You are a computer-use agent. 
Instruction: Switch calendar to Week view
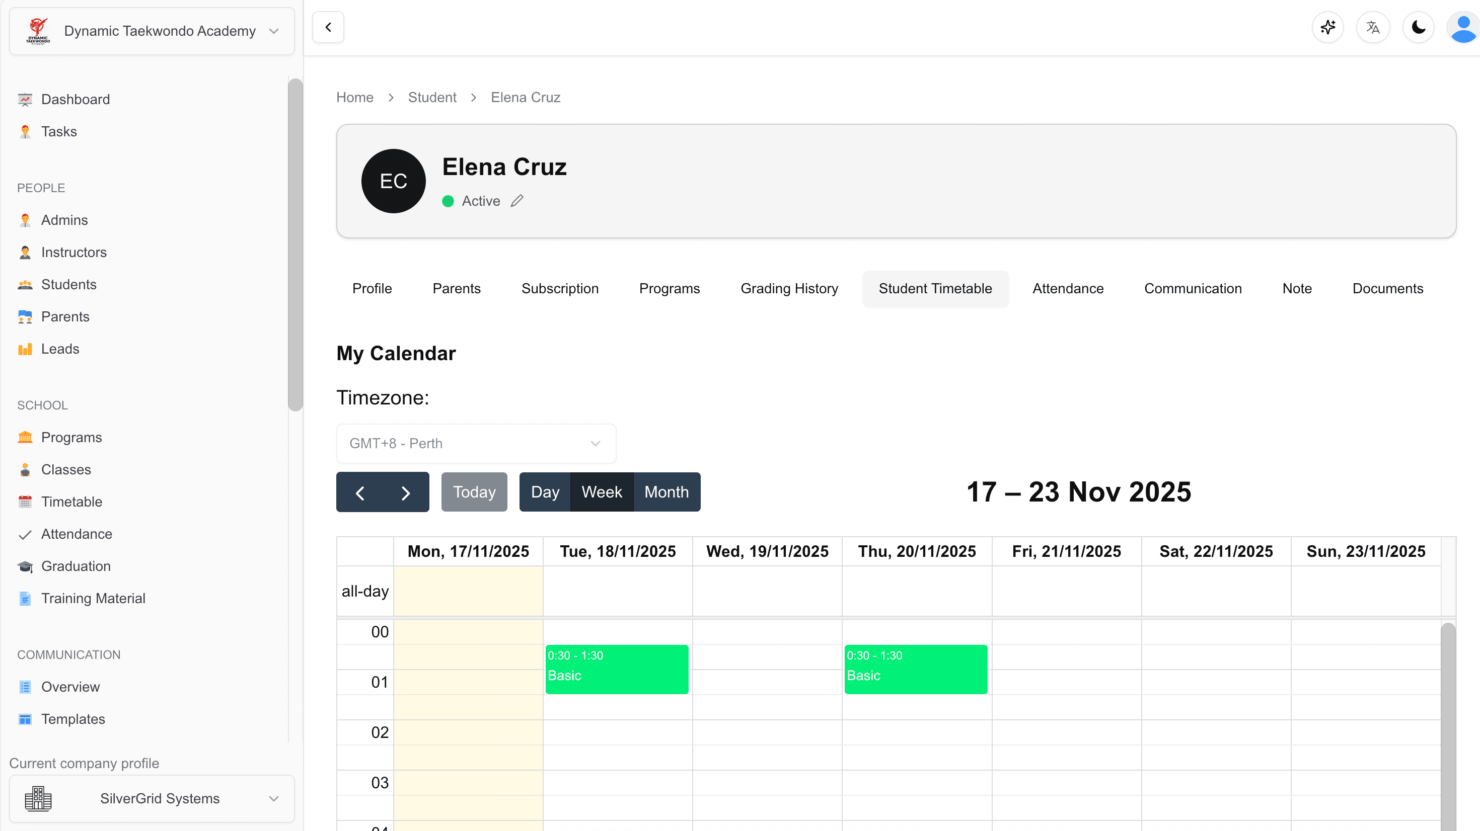602,492
